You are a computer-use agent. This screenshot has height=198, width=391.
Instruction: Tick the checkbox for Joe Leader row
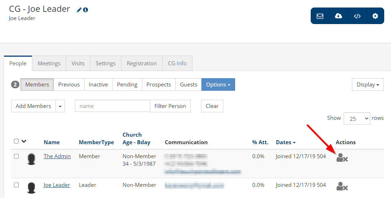(16, 185)
